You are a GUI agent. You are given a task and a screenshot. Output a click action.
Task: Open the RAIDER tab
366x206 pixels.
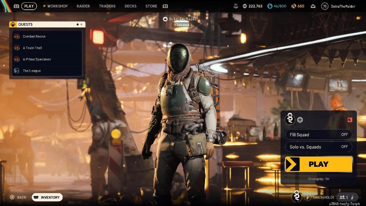coord(83,6)
